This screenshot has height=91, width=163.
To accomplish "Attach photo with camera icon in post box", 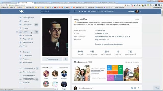I will tap(132, 88).
